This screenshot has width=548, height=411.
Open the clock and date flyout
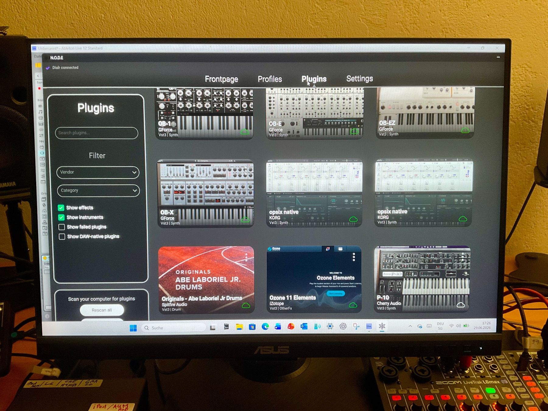click(482, 325)
